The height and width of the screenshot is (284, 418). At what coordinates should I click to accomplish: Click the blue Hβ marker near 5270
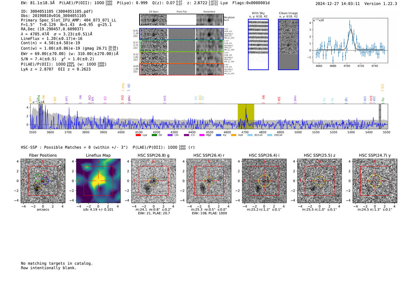346,100
